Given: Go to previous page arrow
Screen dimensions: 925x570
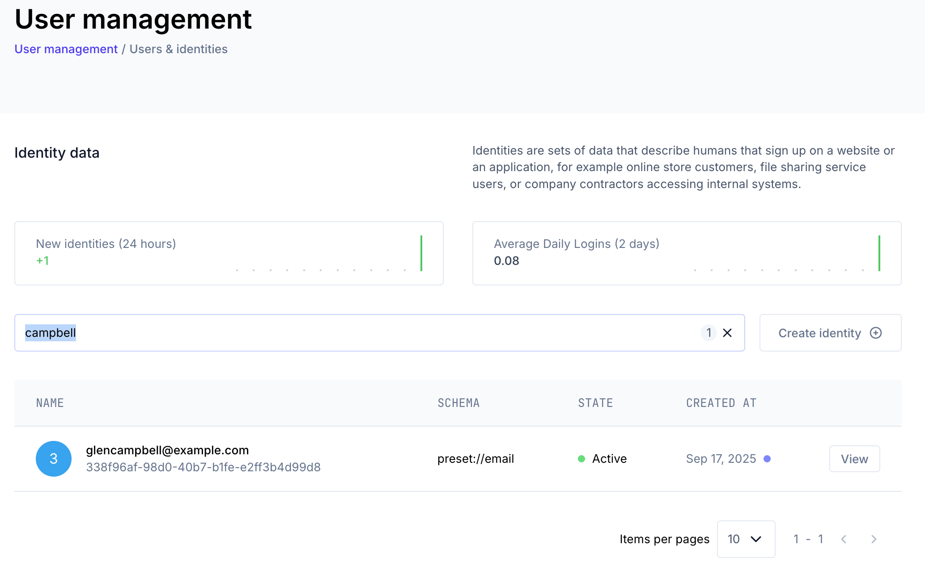Looking at the screenshot, I should tap(844, 539).
